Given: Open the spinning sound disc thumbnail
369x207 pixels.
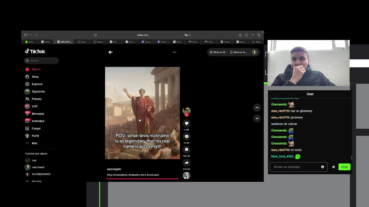Looking at the screenshot, I should [187, 175].
